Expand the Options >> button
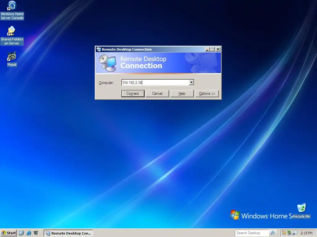317x237 pixels. [207, 94]
